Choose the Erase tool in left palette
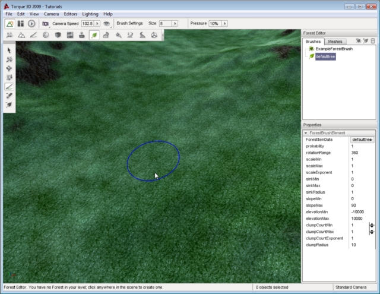Screen dimensions: 380x294 9,95
